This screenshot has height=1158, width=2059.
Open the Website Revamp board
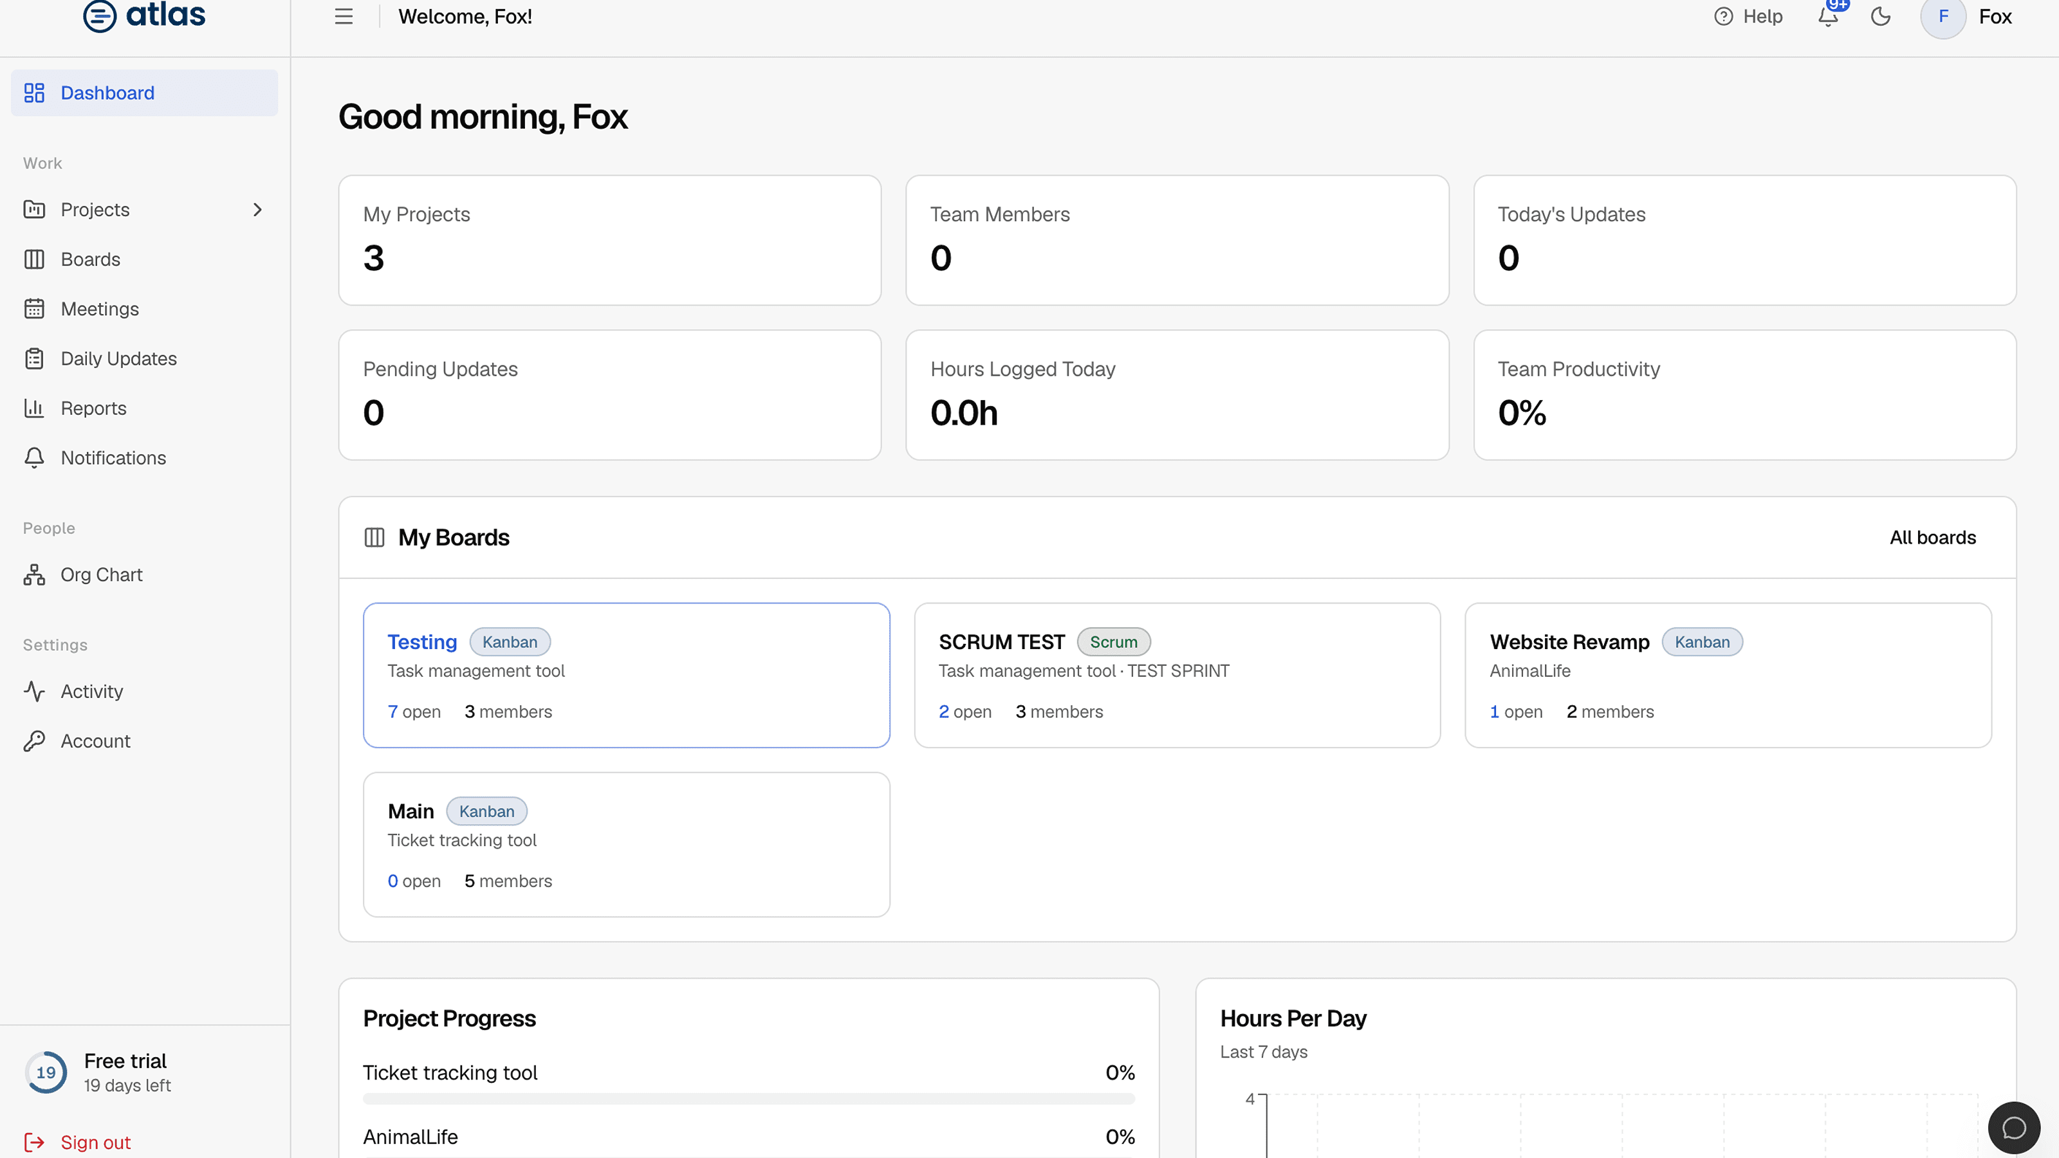[1728, 675]
